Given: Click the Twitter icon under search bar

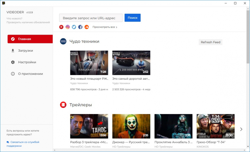Looking at the screenshot, I should pyautogui.click(x=74, y=27).
